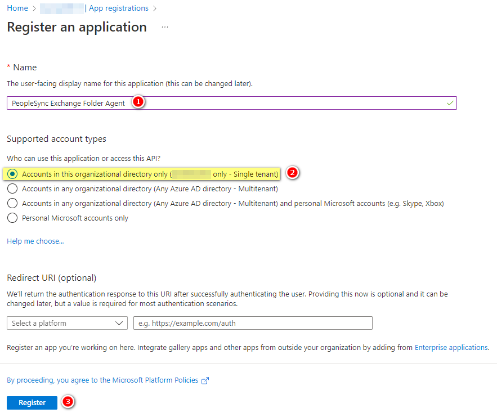Select the Single tenant accounts radio option
Image resolution: width=497 pixels, height=413 pixels.
[x=12, y=174]
